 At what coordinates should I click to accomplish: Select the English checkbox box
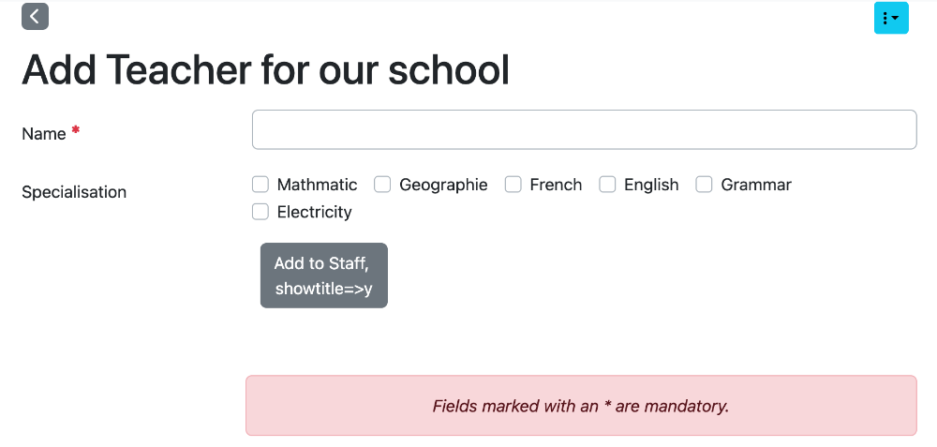click(607, 185)
